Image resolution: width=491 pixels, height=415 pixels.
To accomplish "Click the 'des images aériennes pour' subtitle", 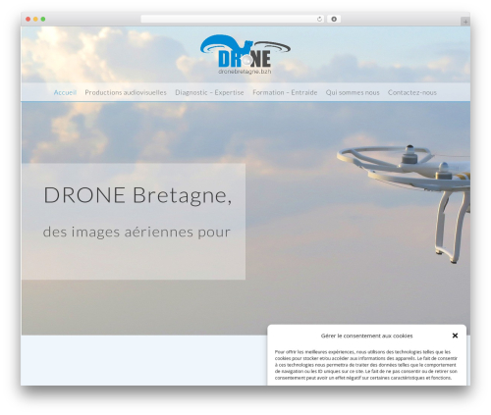I will click(x=136, y=232).
